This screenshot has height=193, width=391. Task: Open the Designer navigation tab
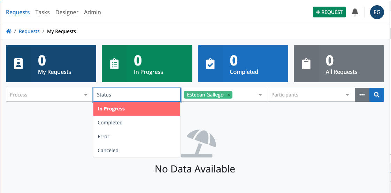coord(67,12)
